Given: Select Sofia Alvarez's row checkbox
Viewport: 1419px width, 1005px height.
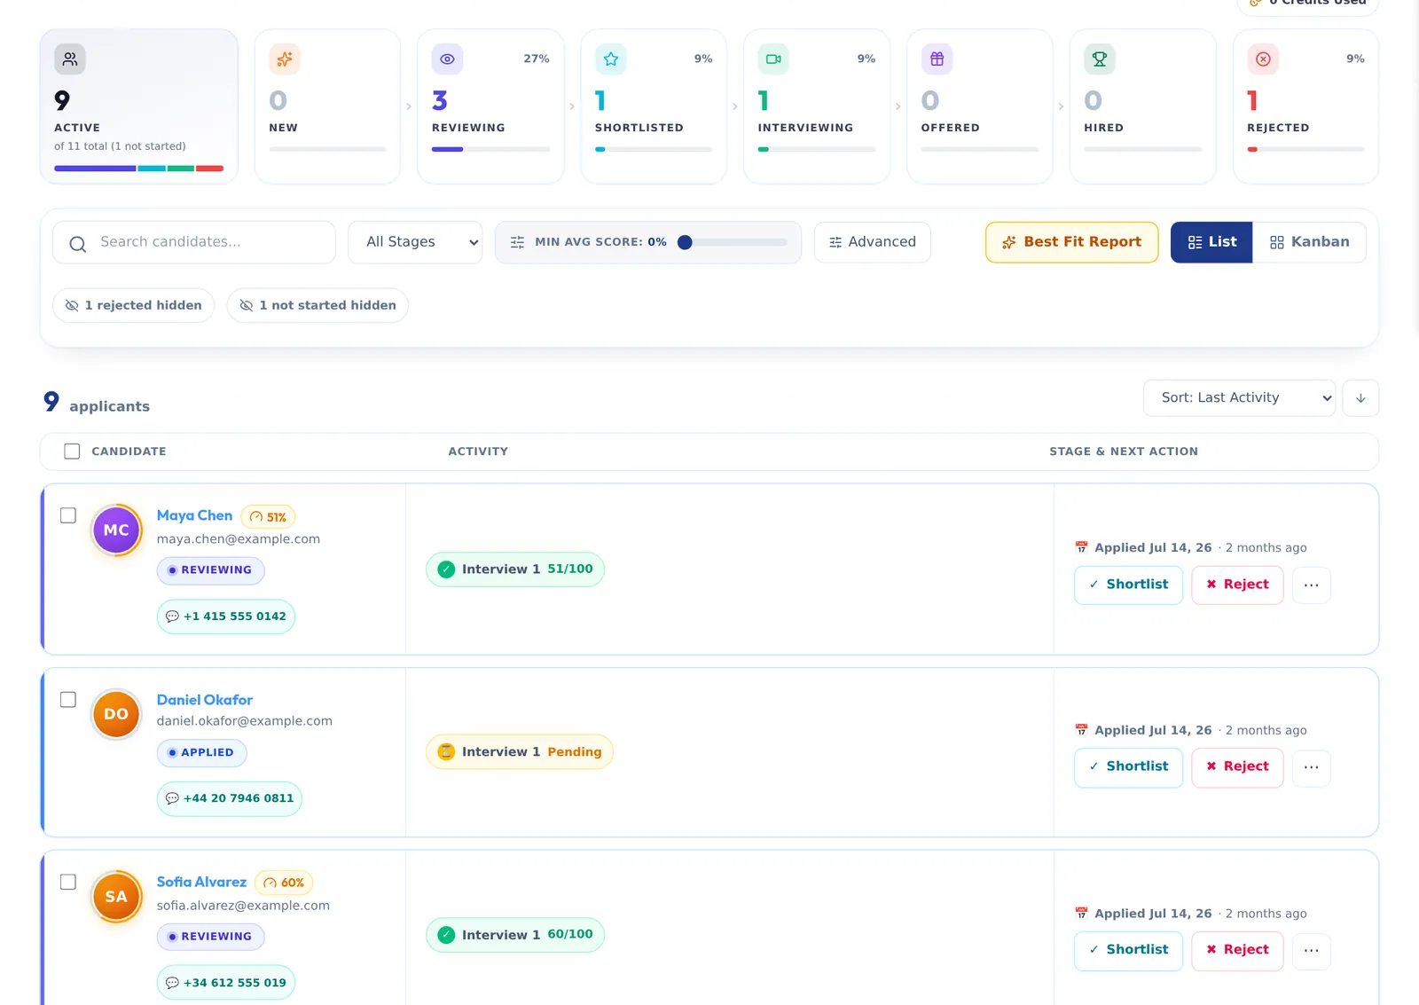Looking at the screenshot, I should [68, 882].
